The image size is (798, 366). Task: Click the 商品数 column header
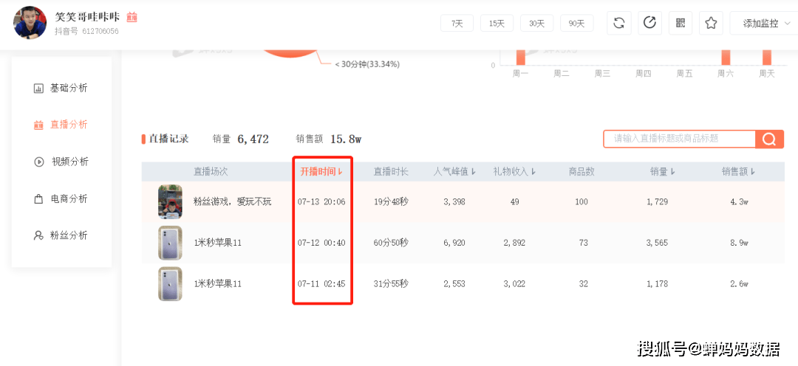(582, 172)
